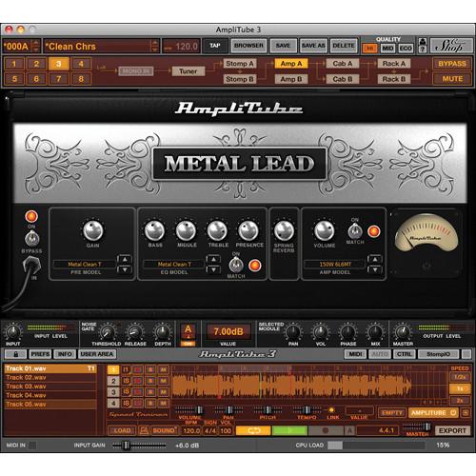Viewport: 476px width, 476px height.
Task: Click the record button in transport
Action: 326,430
